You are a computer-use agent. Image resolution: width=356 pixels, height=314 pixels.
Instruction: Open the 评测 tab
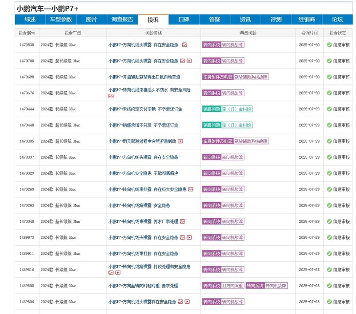pos(276,20)
